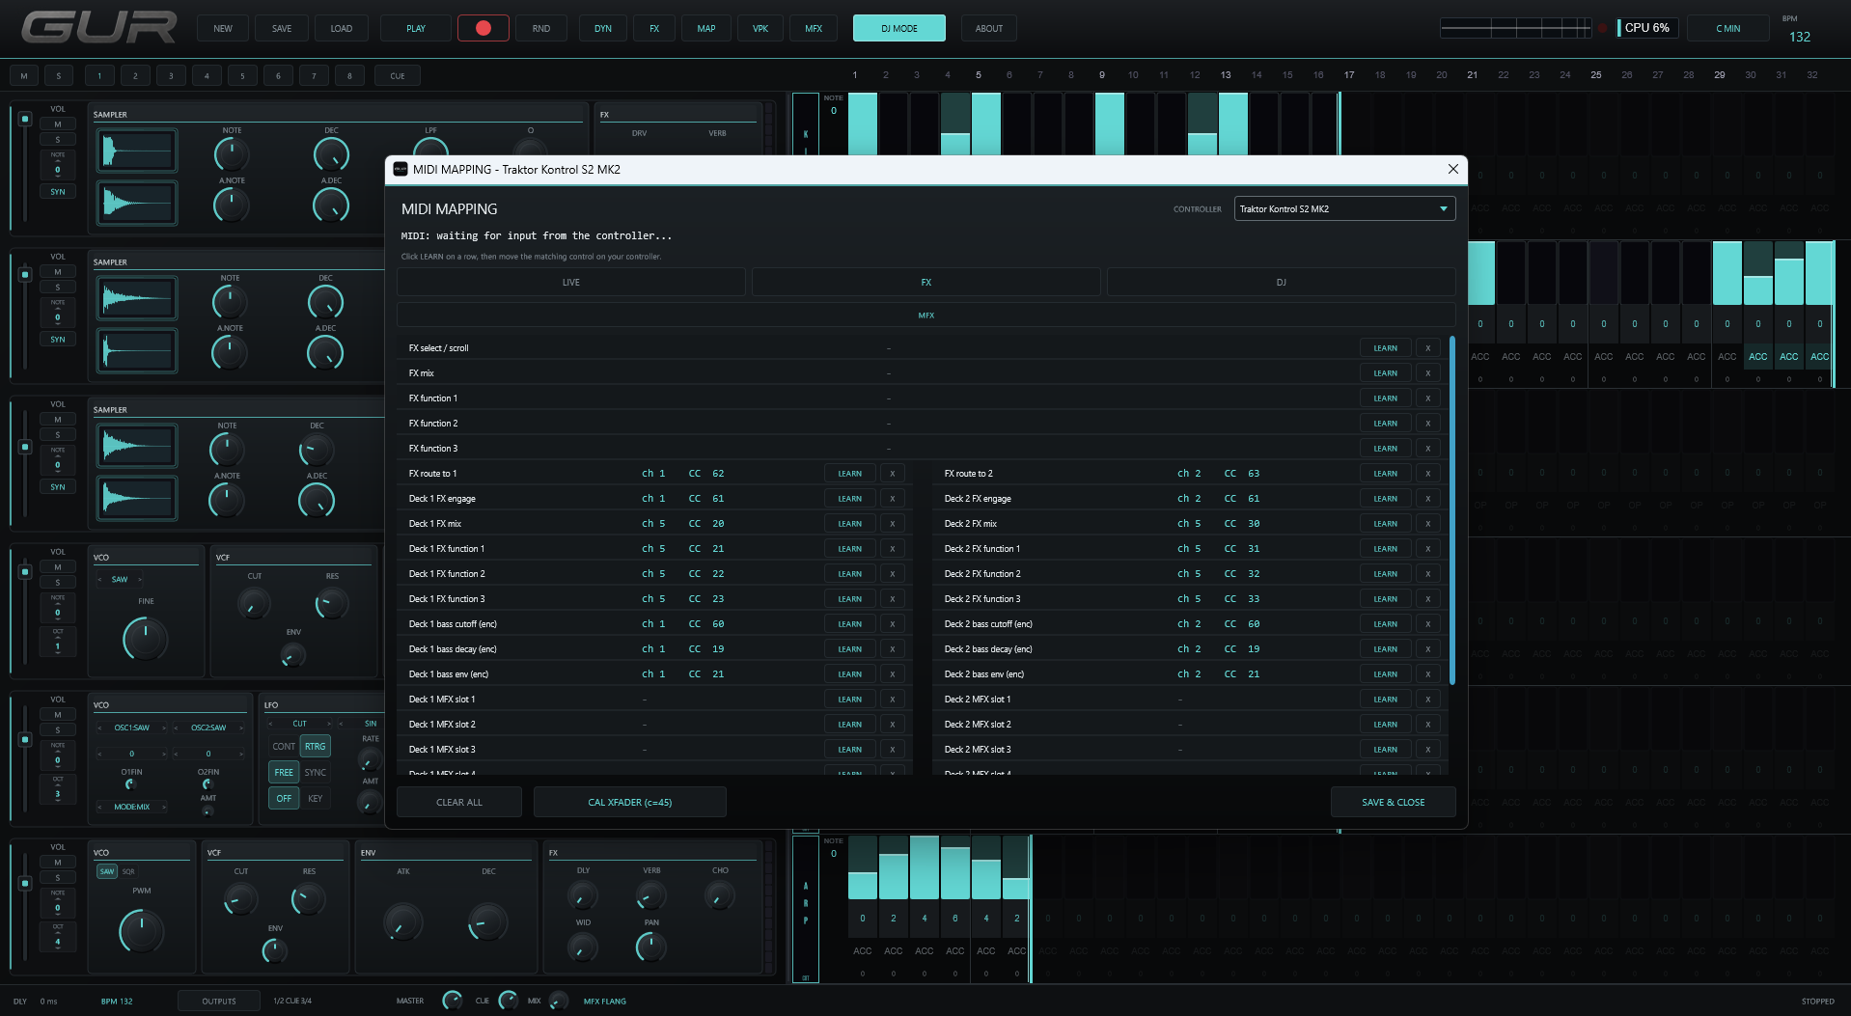Click the CUT knob in the first VCF panel
Viewport: 1851px width, 1016px height.
(254, 604)
